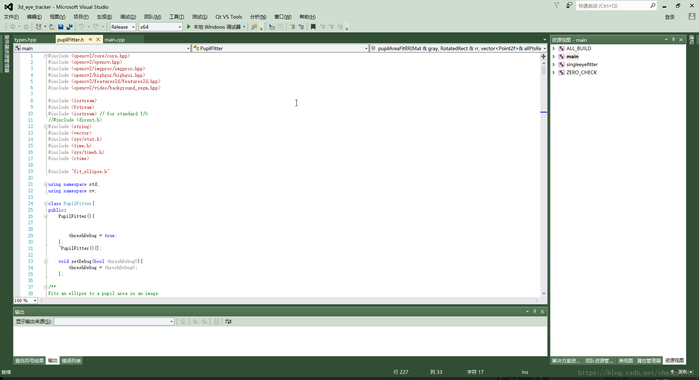Open the 文件(F) menu
The image size is (699, 380).
point(11,17)
